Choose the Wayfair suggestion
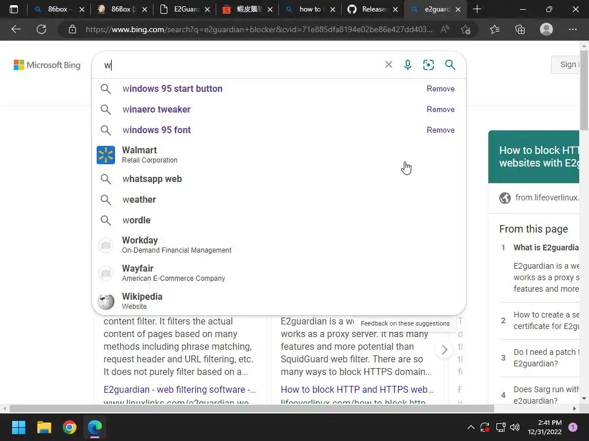Viewport: 589px width, 441px height. pos(279,273)
